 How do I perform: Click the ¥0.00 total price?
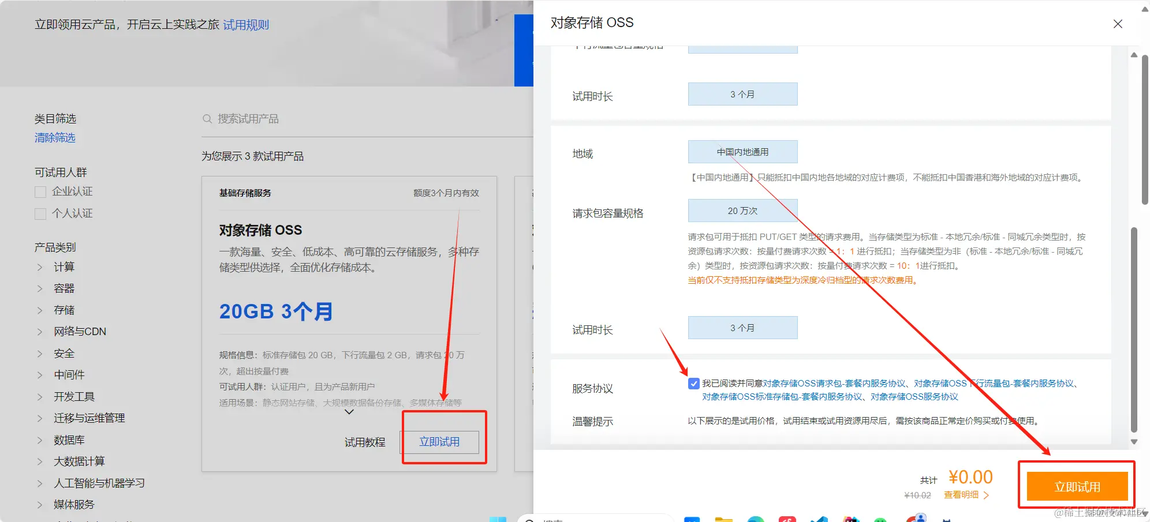pos(970,477)
